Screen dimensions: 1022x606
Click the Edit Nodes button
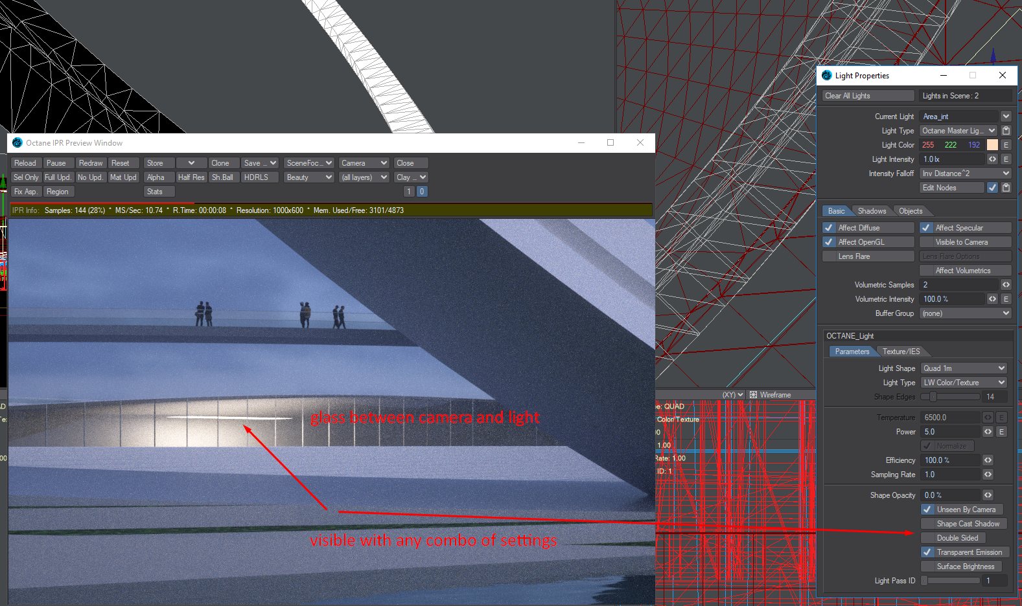tap(952, 188)
